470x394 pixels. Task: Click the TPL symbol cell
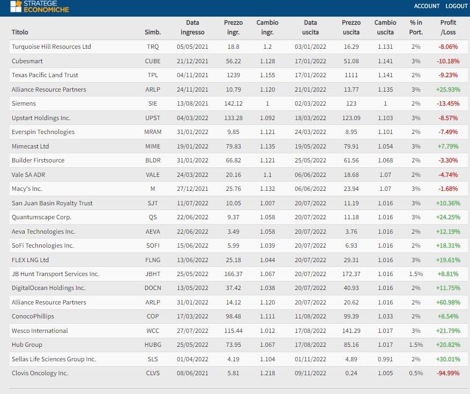pos(153,75)
